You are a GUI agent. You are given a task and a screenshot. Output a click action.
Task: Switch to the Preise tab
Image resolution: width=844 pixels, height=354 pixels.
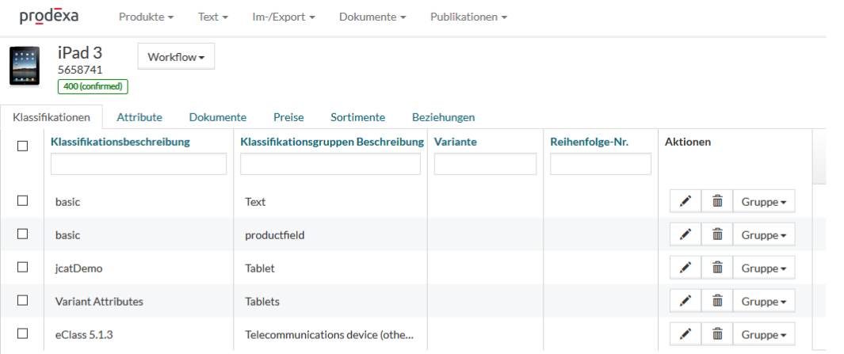288,117
